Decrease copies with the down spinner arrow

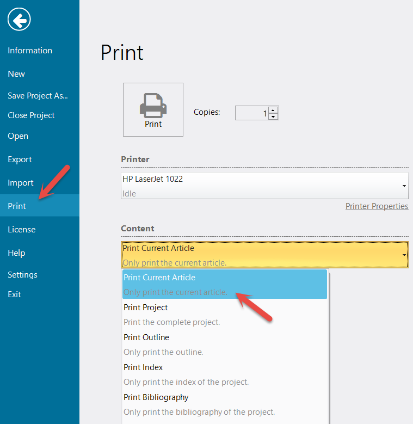tap(273, 116)
